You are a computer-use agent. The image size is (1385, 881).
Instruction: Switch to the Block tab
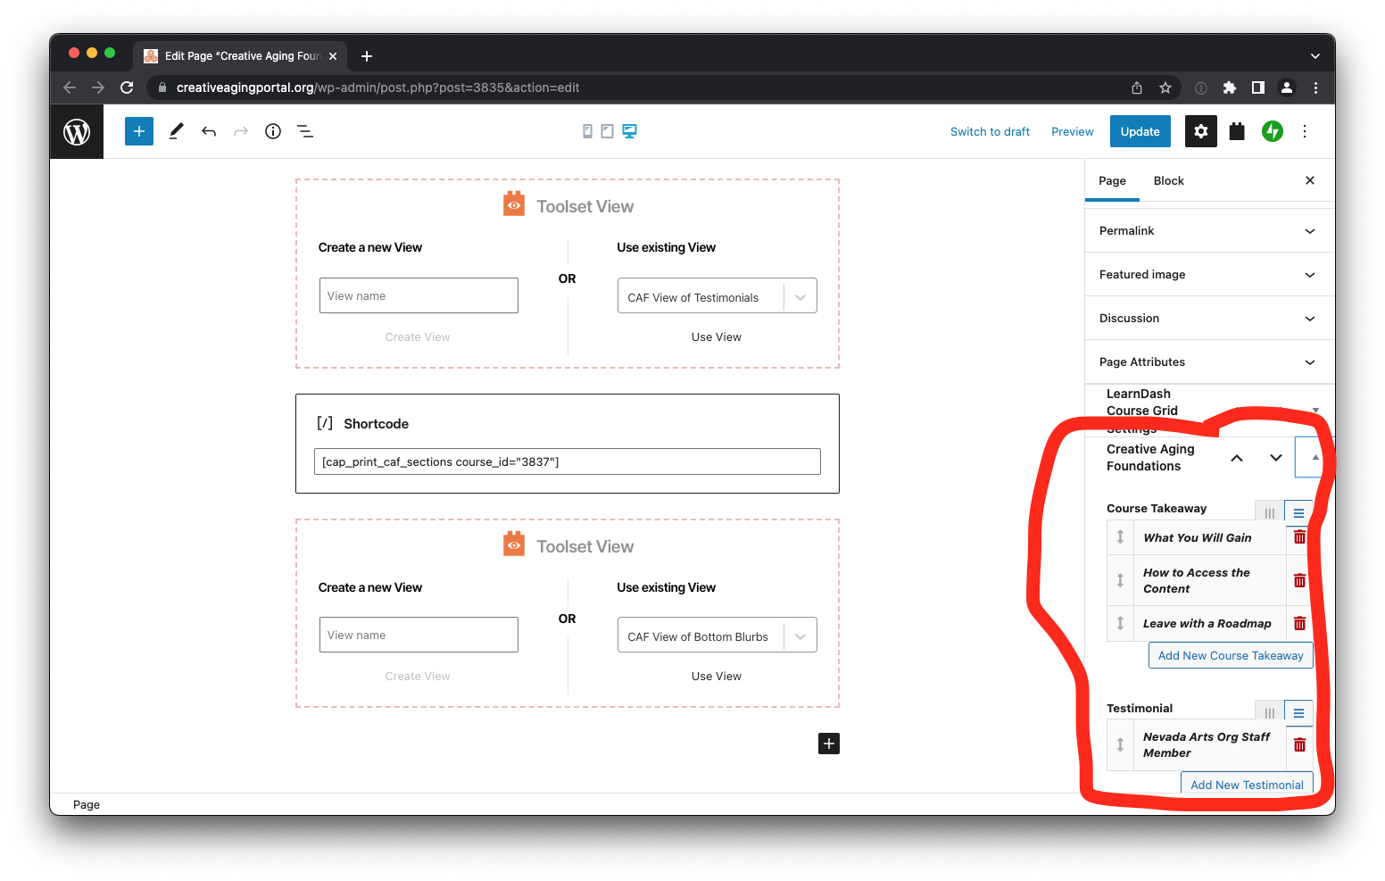tap(1168, 180)
